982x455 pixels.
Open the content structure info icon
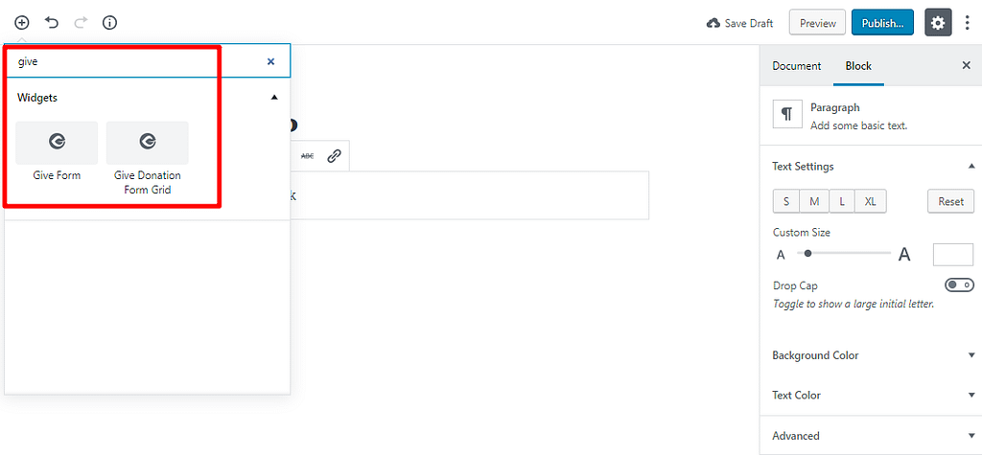pyautogui.click(x=109, y=23)
